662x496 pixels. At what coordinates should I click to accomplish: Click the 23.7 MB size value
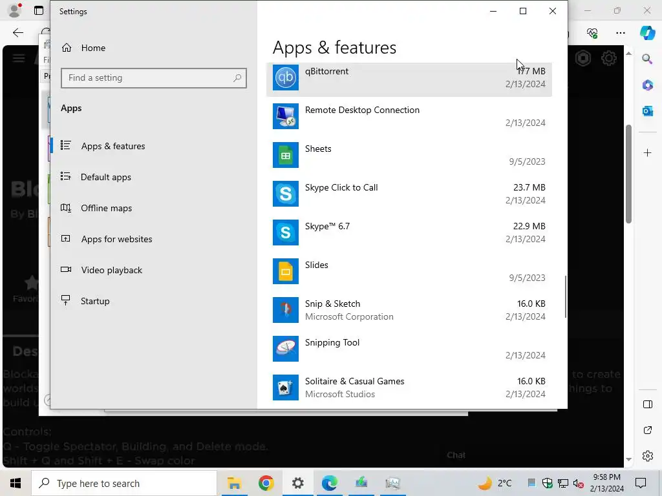[529, 187]
